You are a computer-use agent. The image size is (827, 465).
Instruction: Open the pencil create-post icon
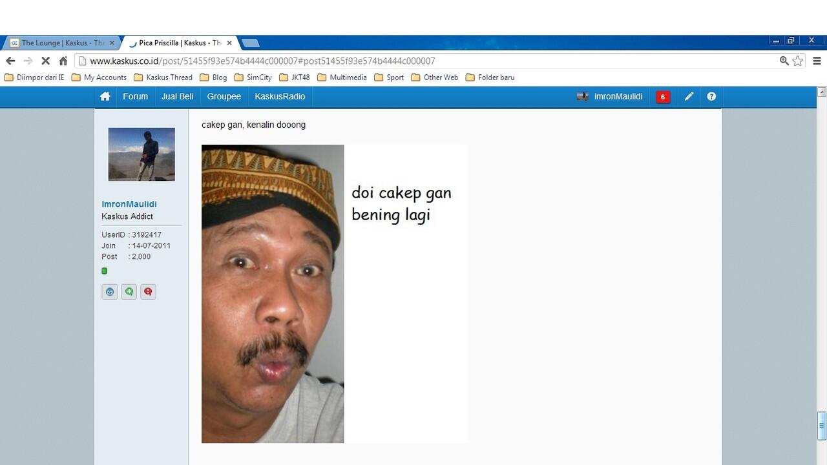[689, 96]
